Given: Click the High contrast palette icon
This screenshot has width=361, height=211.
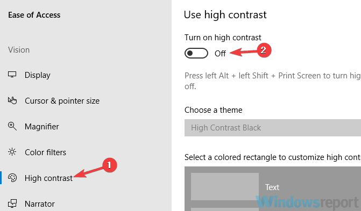Looking at the screenshot, I should (12, 178).
